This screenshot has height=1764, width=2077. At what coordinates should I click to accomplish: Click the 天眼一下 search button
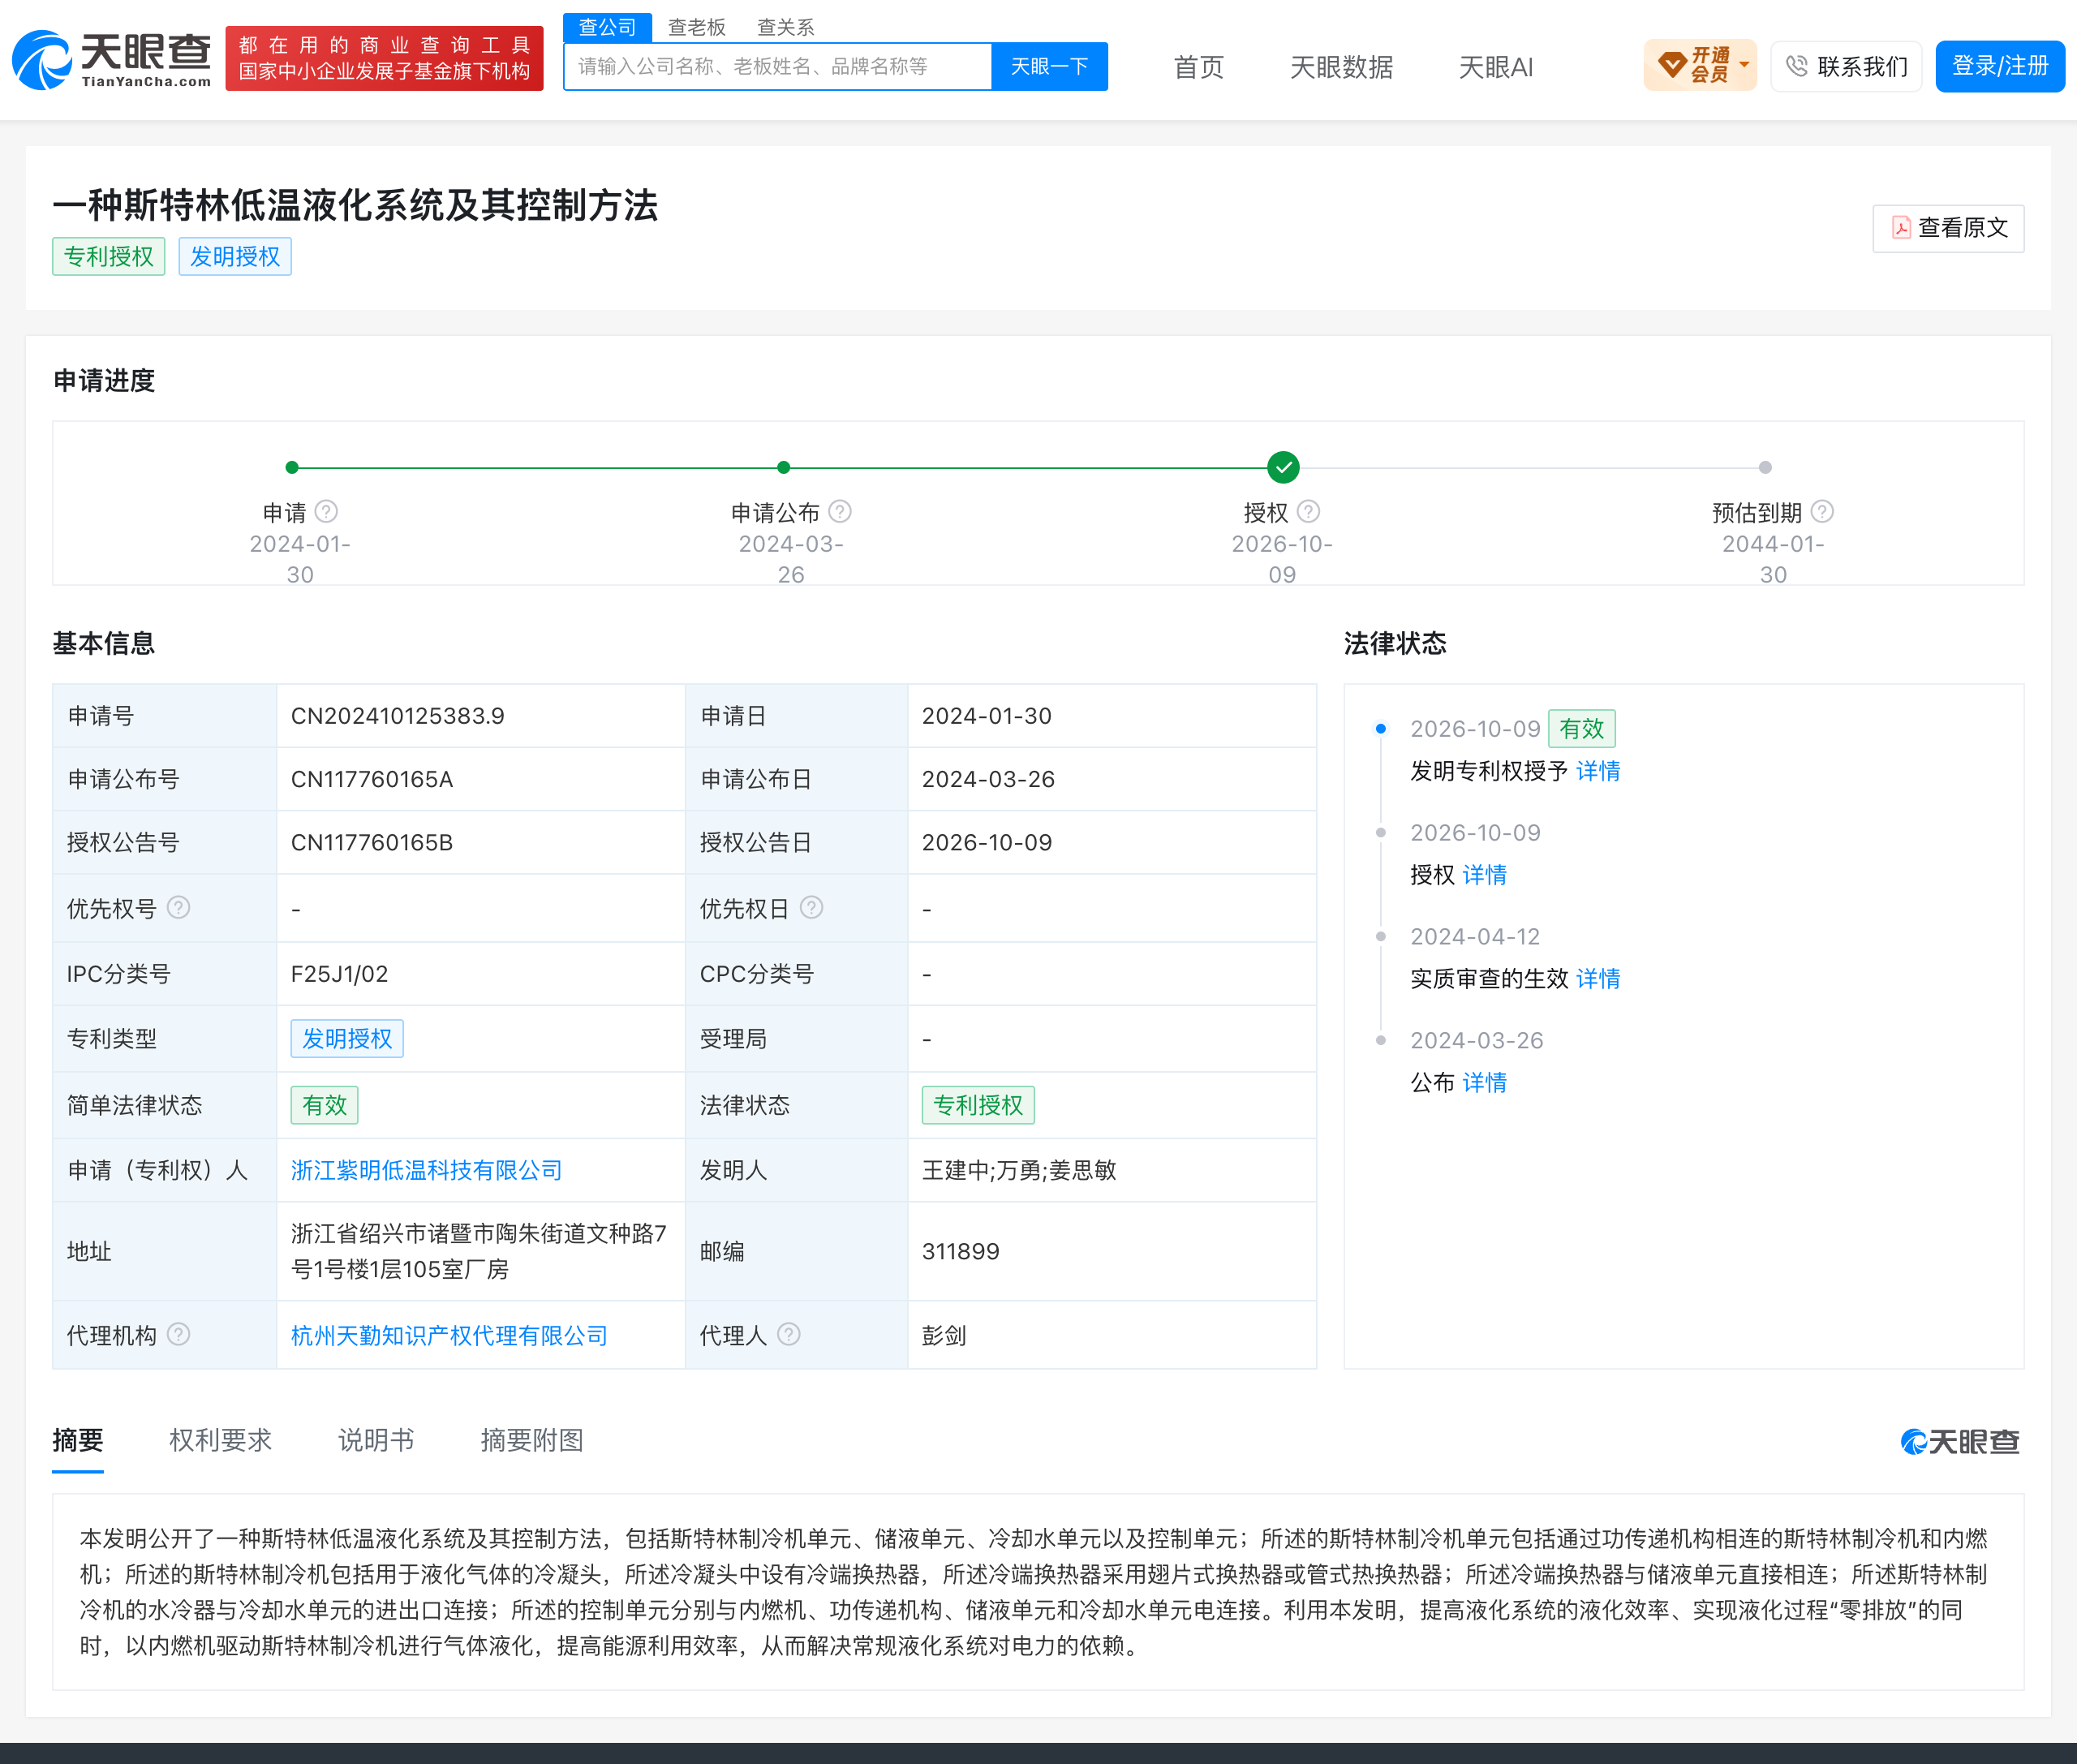[1049, 66]
